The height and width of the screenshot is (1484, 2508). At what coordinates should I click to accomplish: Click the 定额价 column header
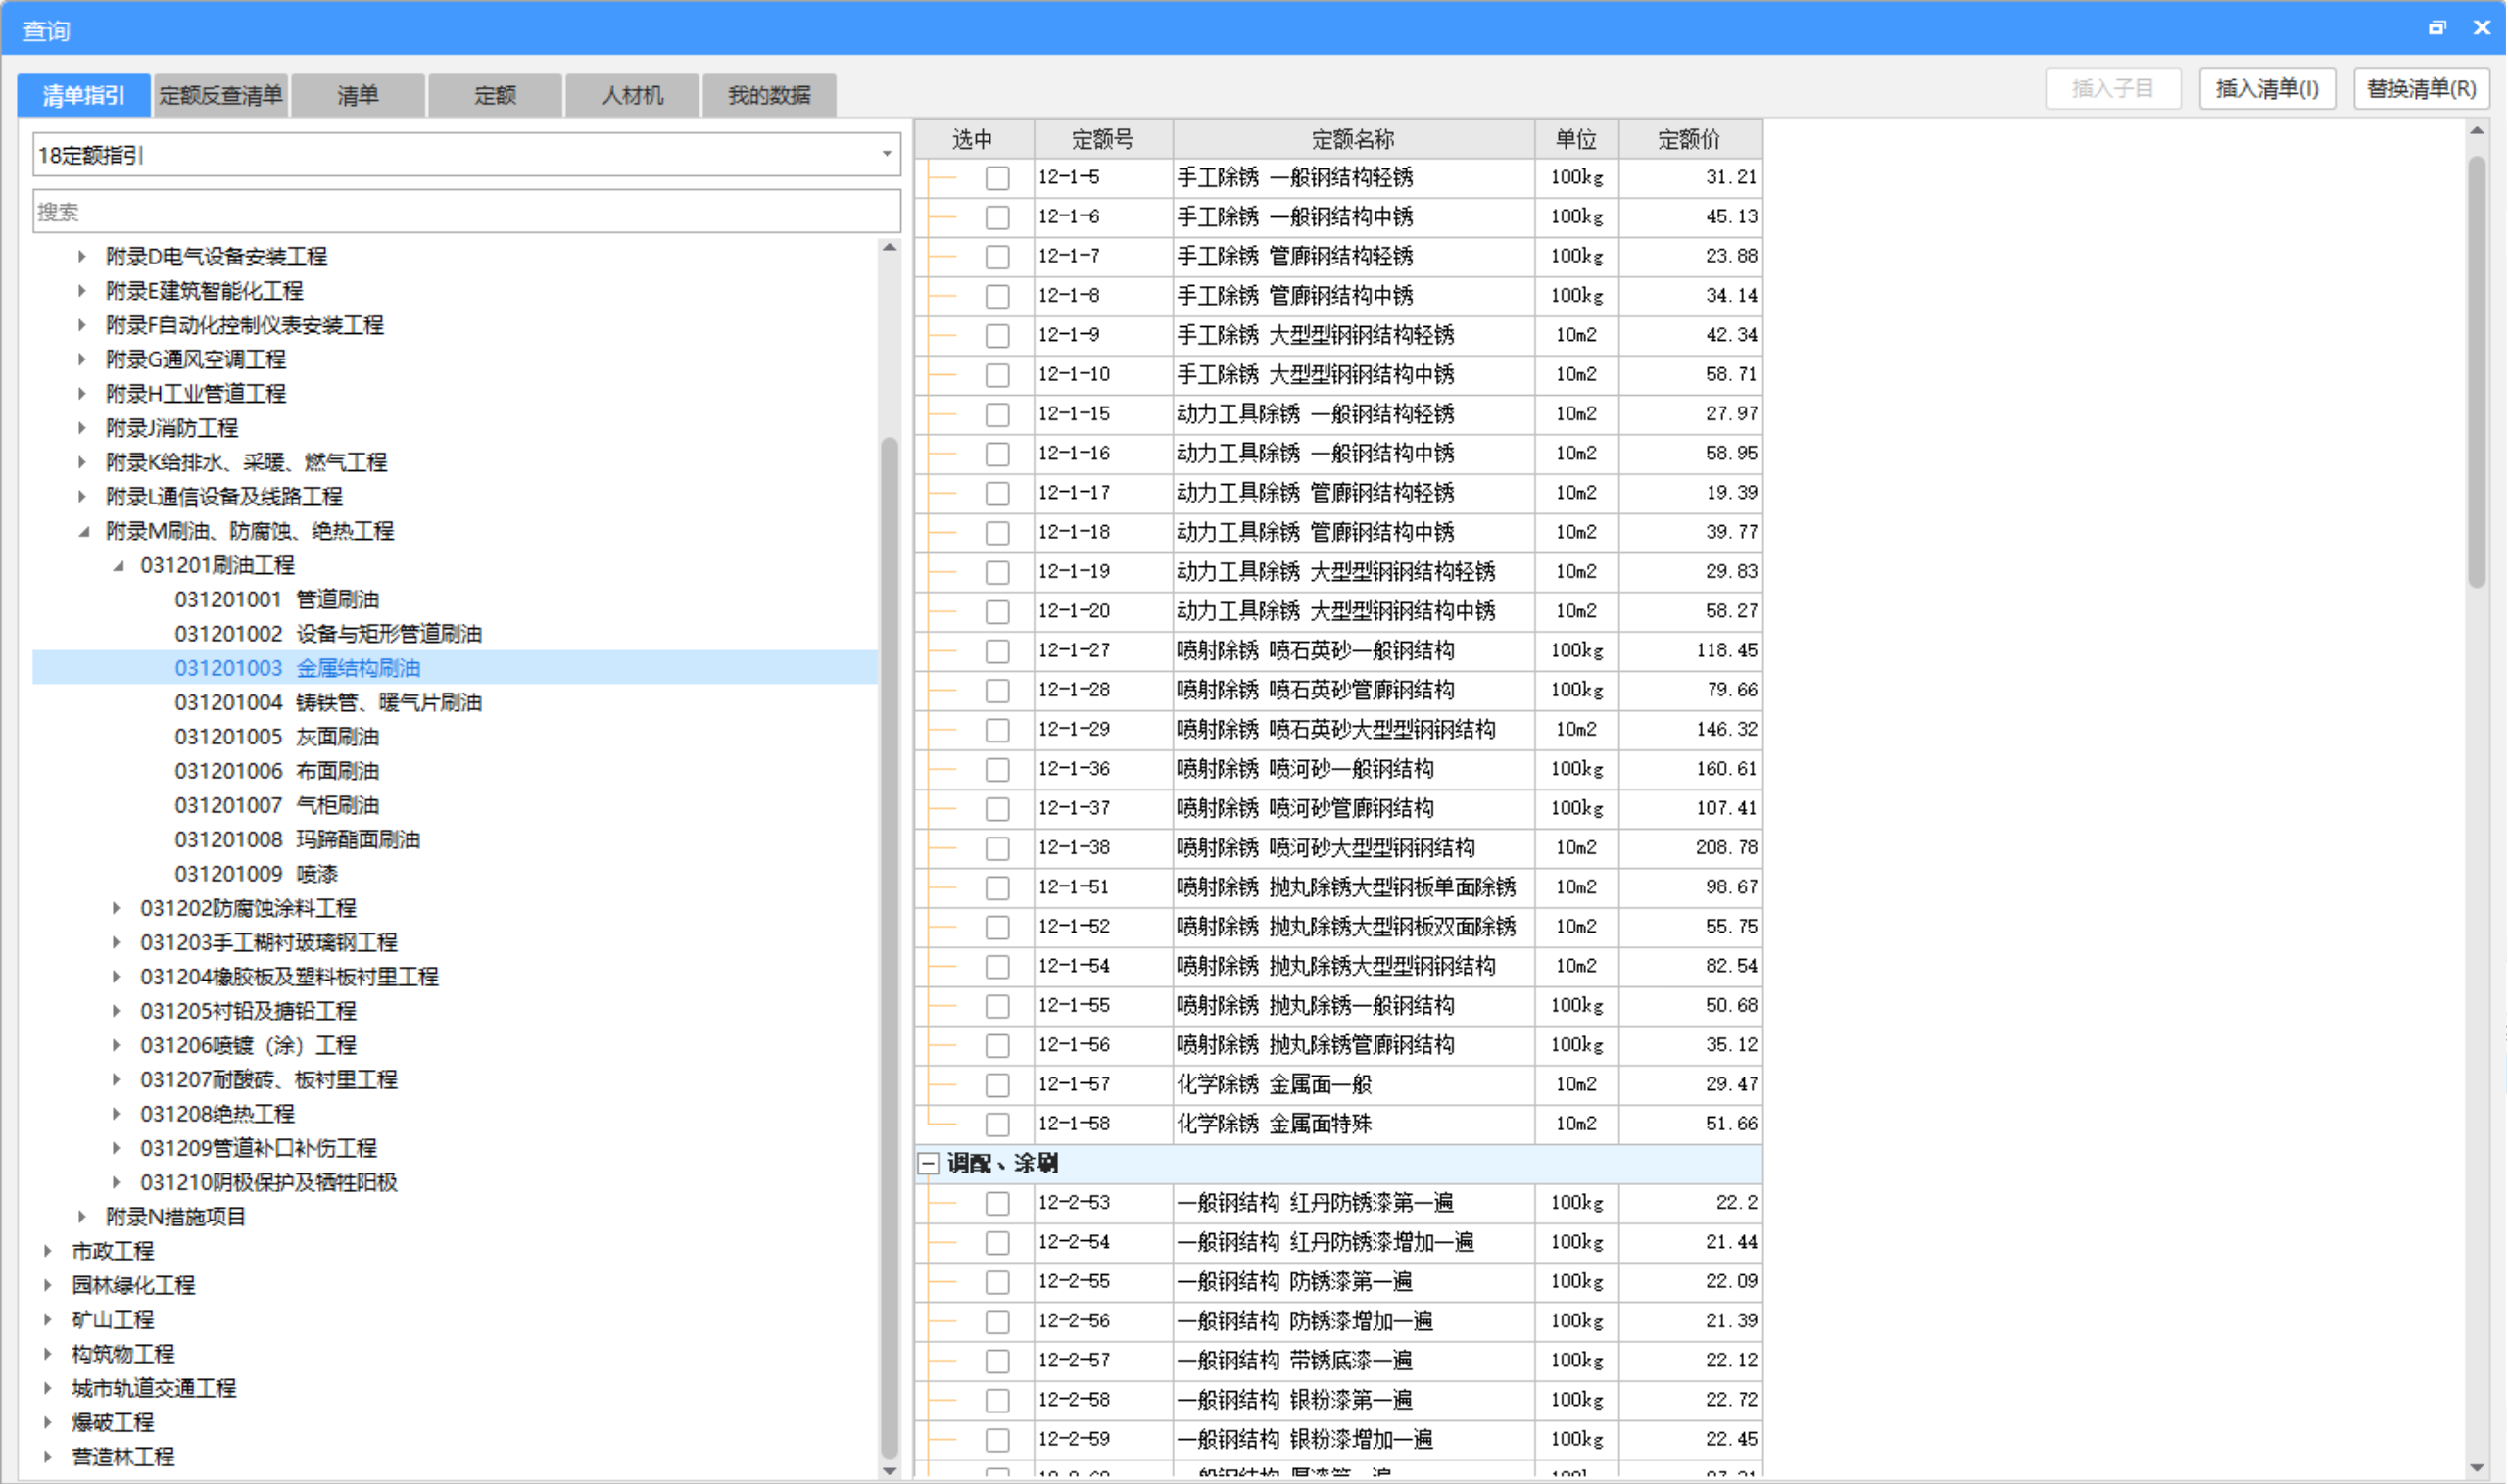[1690, 139]
